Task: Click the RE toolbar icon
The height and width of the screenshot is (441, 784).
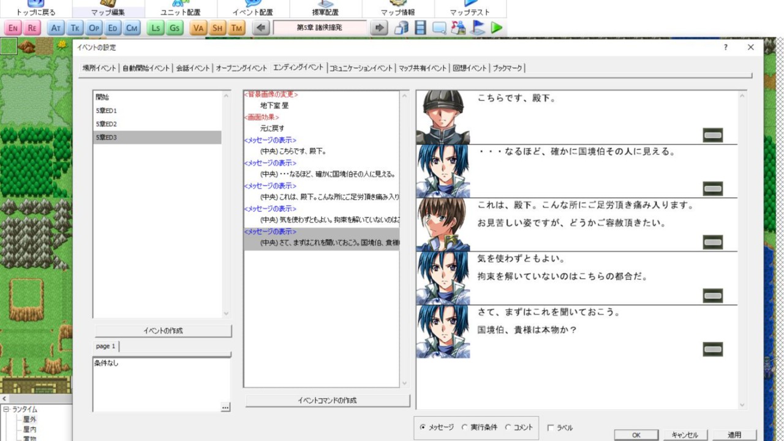Action: (32, 28)
